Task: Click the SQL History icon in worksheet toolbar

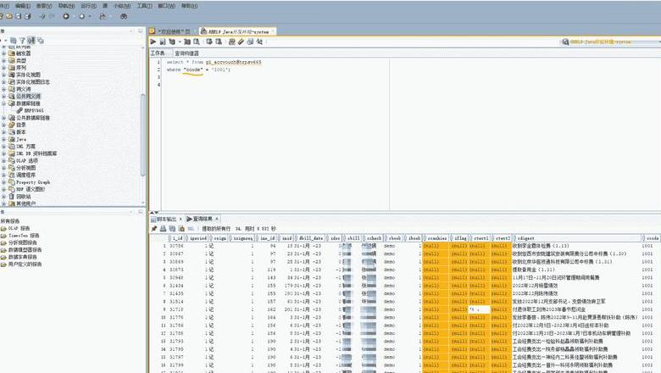Action: (250, 42)
